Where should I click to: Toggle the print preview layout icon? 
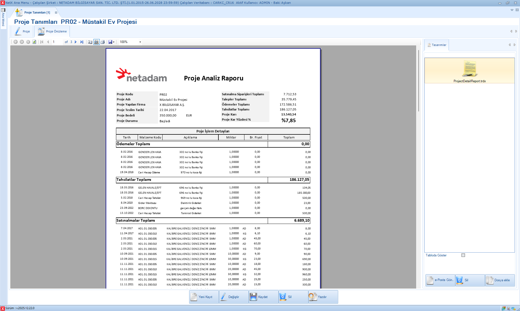point(96,42)
